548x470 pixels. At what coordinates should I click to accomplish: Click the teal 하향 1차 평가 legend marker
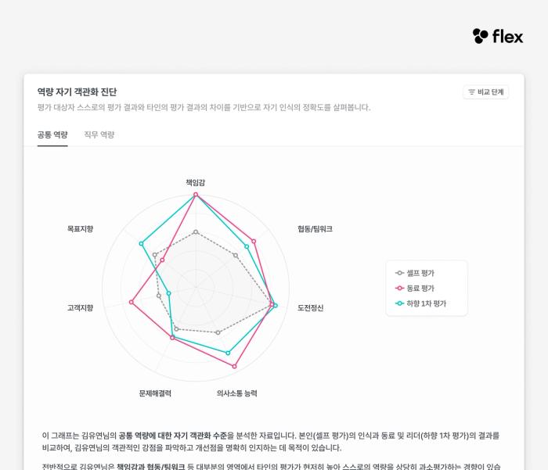point(399,303)
